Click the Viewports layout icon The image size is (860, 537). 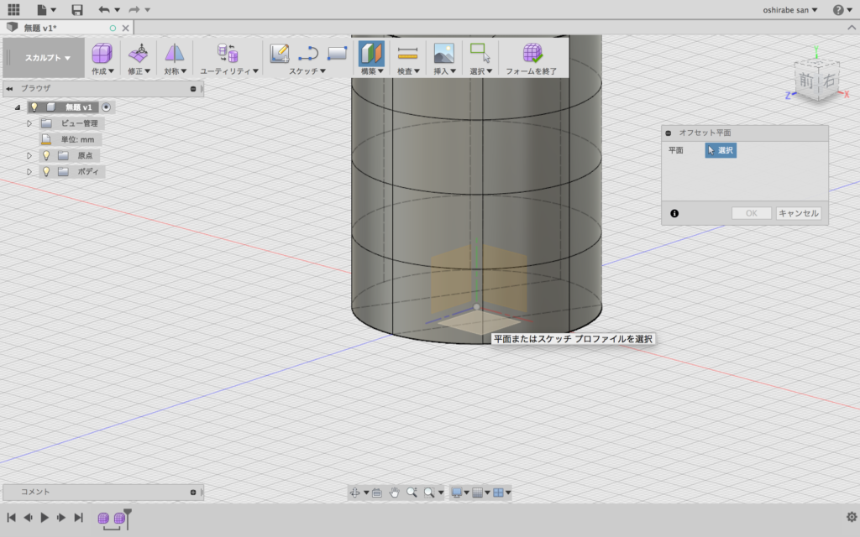point(498,493)
